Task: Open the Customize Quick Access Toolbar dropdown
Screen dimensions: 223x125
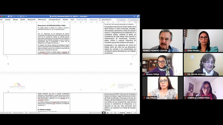Action: click(x=26, y=16)
